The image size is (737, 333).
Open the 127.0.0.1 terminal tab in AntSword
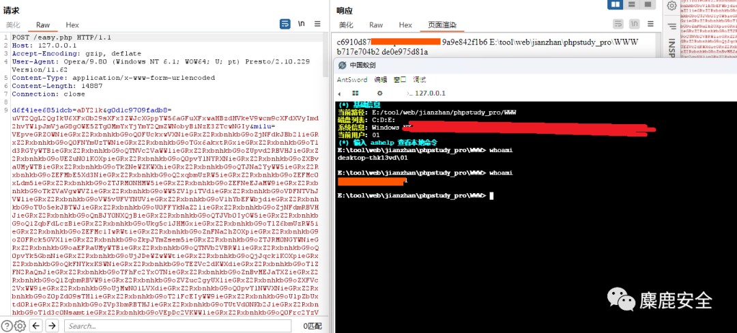point(427,93)
